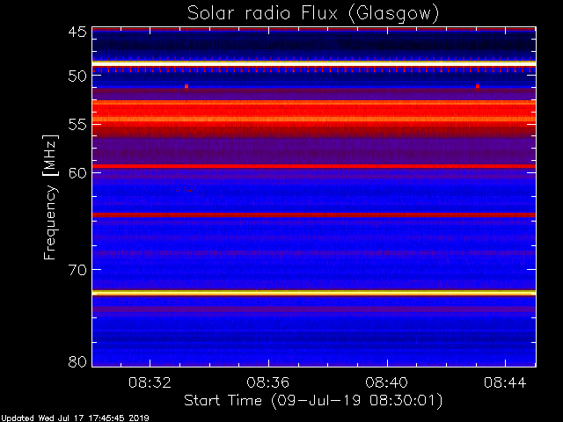Click the '08:40' time tick label
This screenshot has height=422, width=563.
[x=387, y=382]
